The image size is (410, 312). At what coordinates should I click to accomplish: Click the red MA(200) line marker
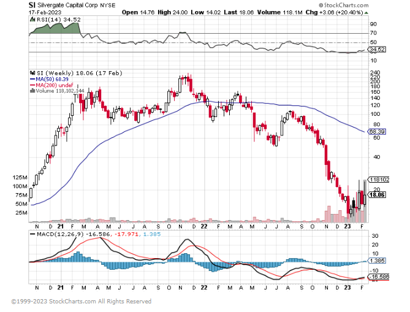click(32, 85)
